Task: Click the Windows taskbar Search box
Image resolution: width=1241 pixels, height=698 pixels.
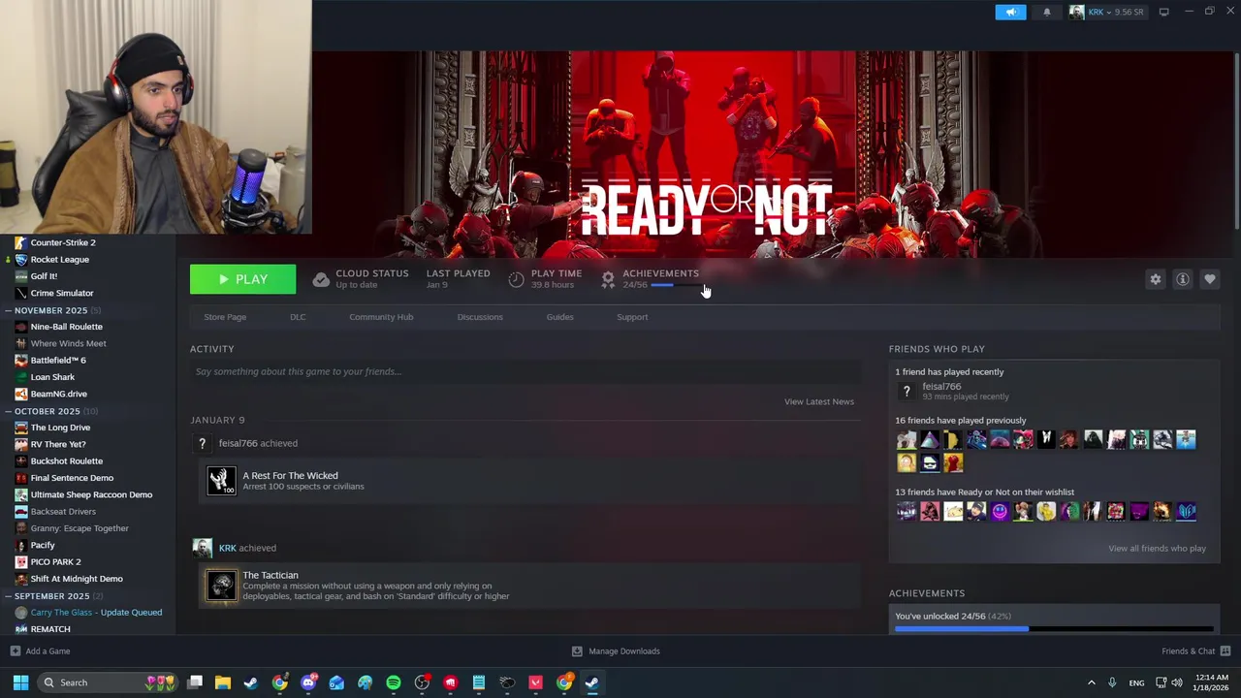Action: point(109,682)
